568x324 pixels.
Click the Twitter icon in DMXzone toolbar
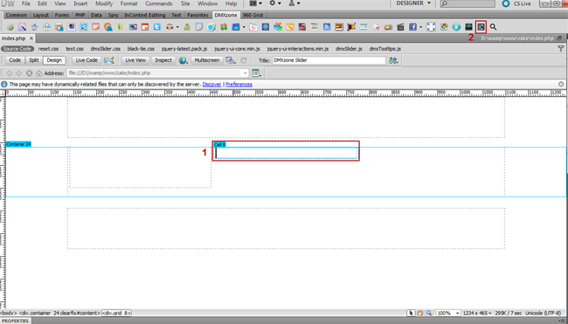156,27
